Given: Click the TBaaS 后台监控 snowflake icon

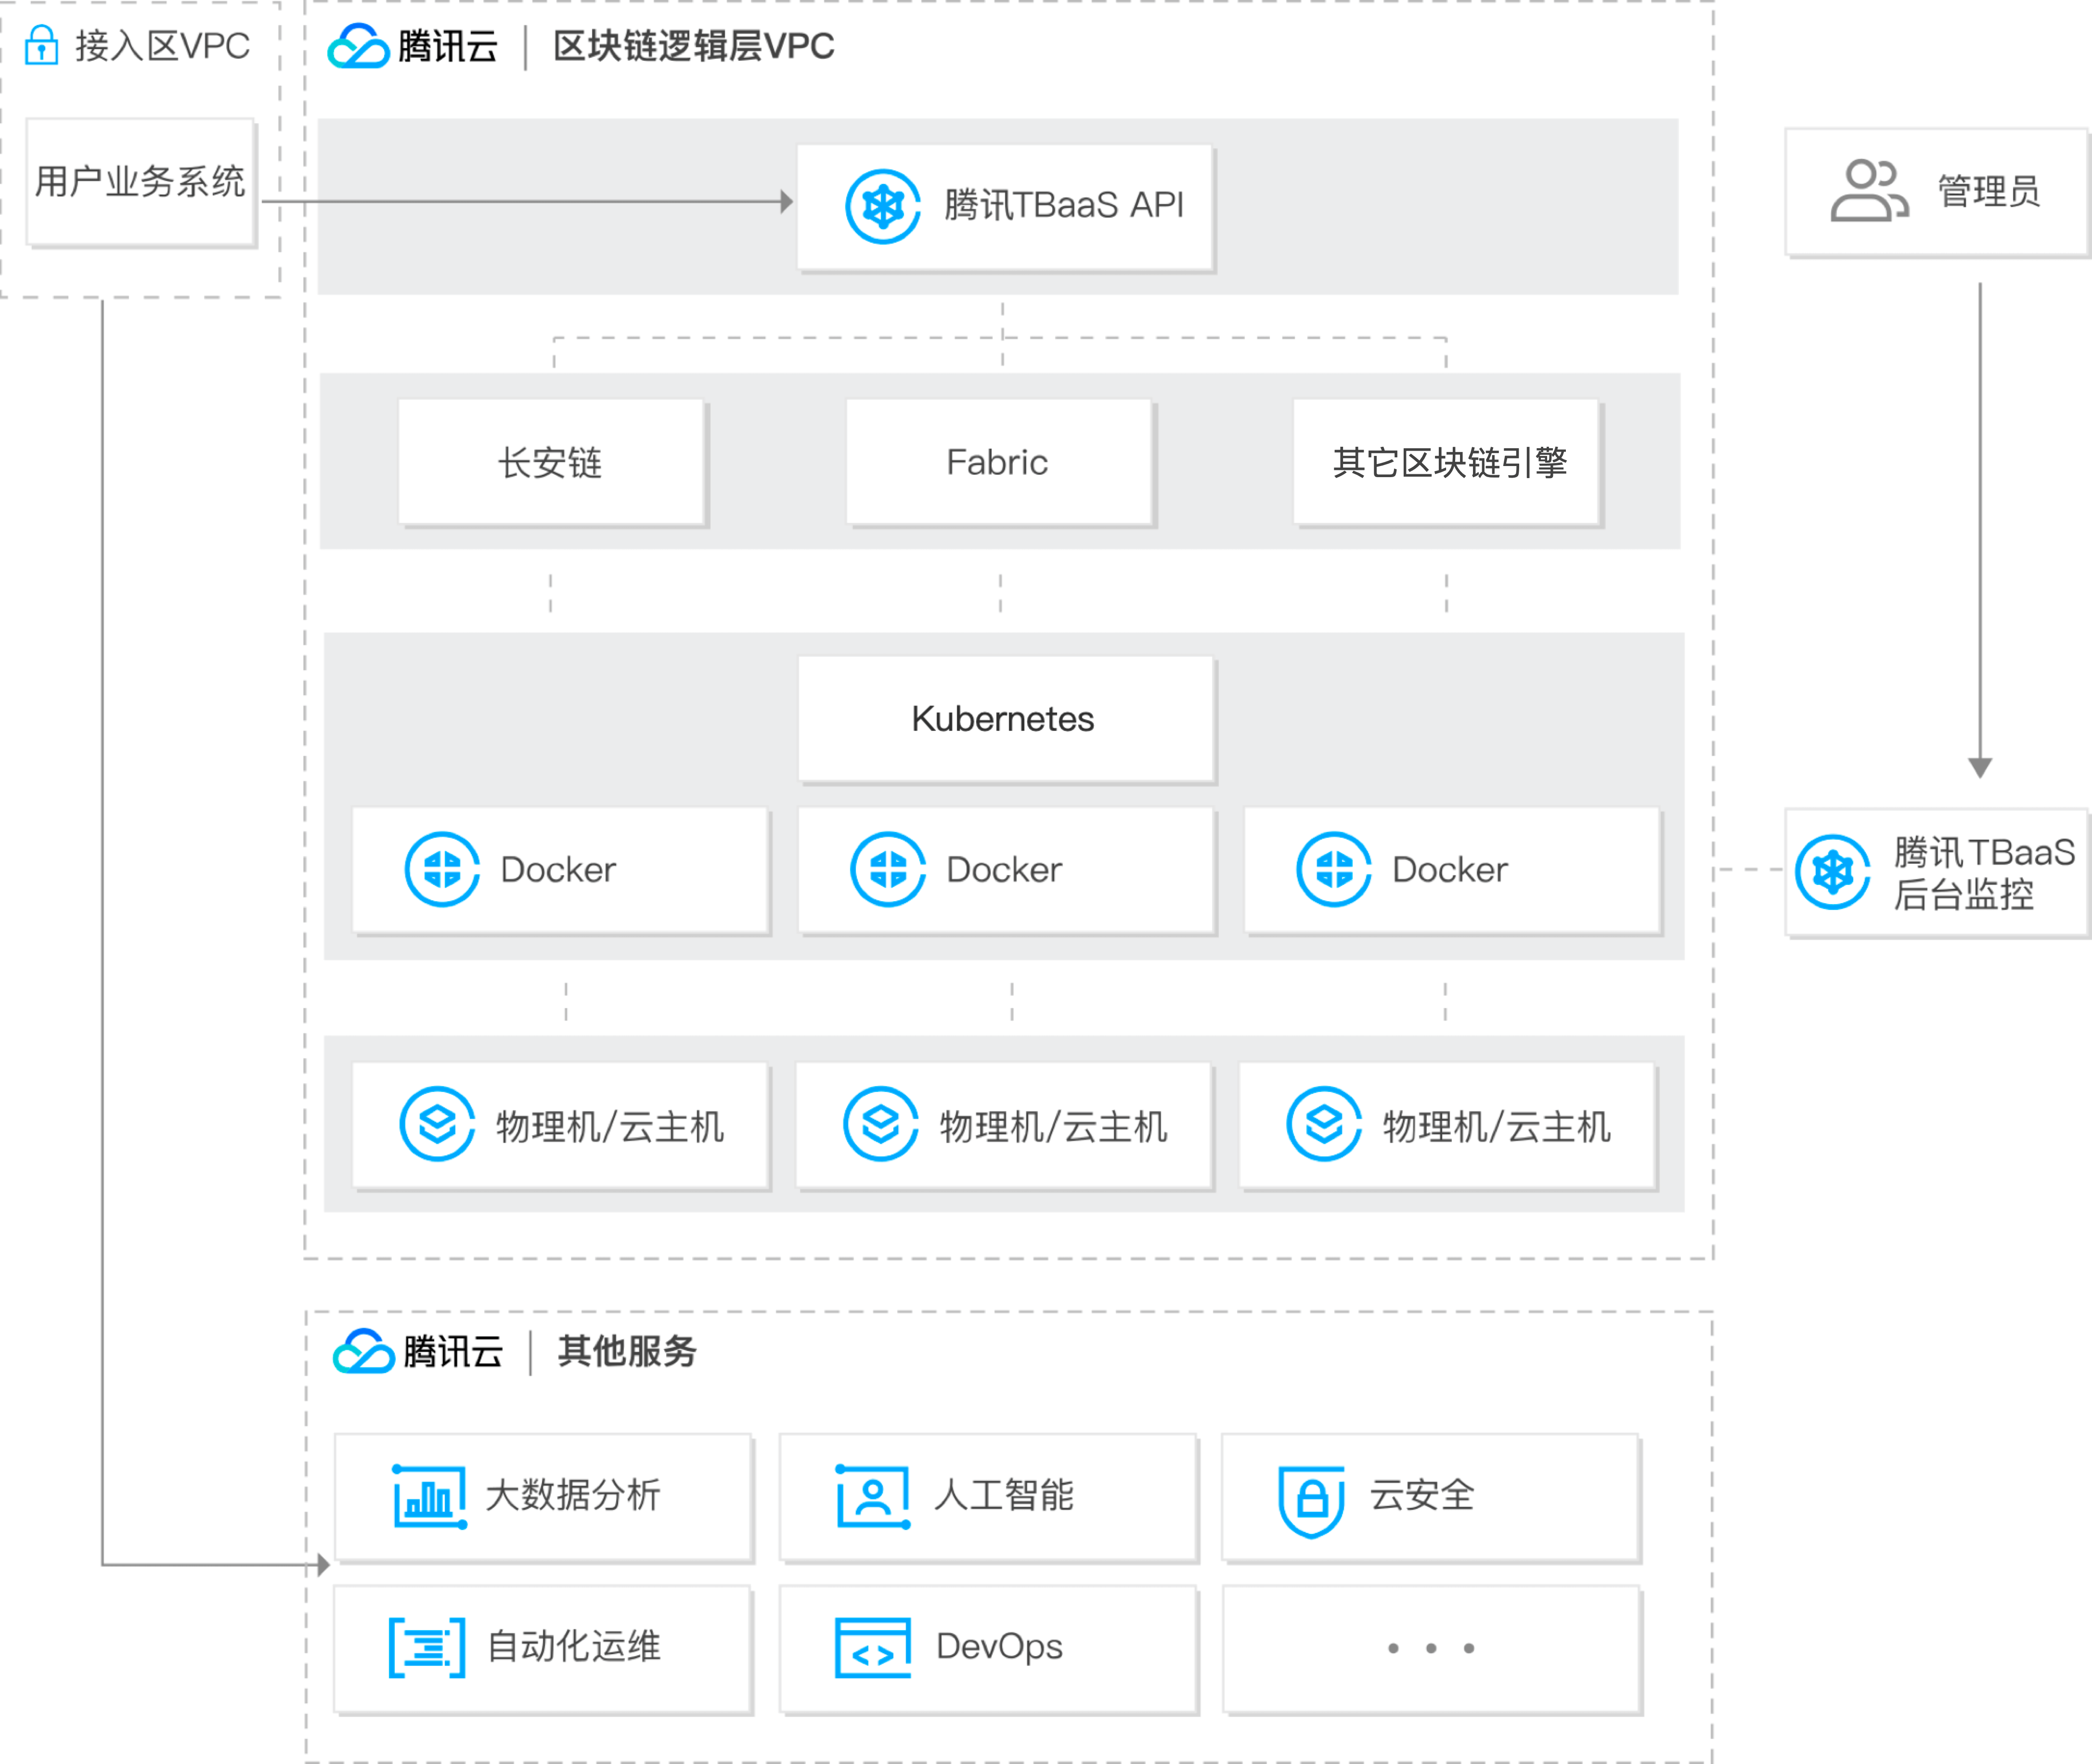Looking at the screenshot, I should point(1833,872).
